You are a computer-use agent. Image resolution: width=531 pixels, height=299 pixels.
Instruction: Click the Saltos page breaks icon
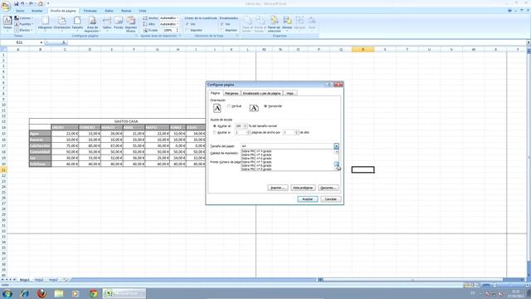107,24
